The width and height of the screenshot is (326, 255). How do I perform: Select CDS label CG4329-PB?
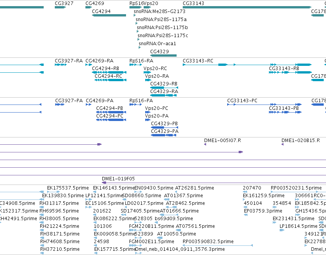click(x=164, y=124)
